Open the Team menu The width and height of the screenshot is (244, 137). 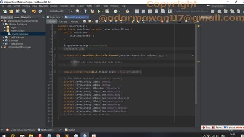point(97,6)
